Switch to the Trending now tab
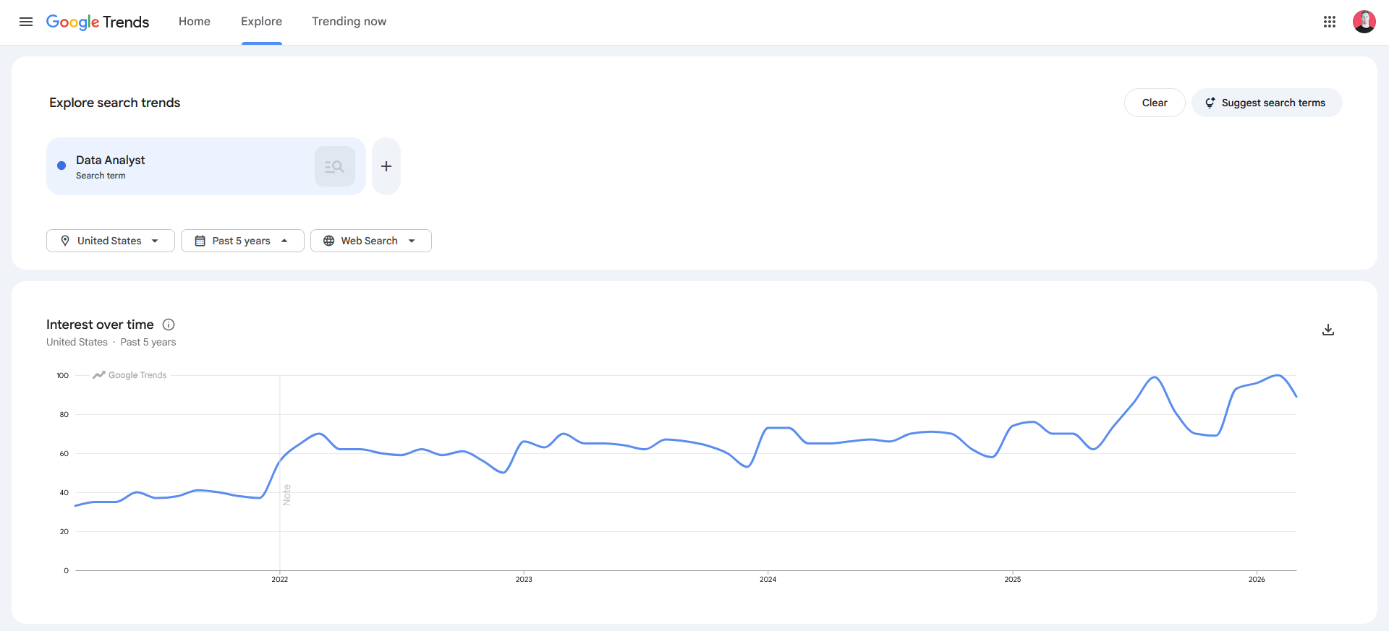 click(349, 22)
